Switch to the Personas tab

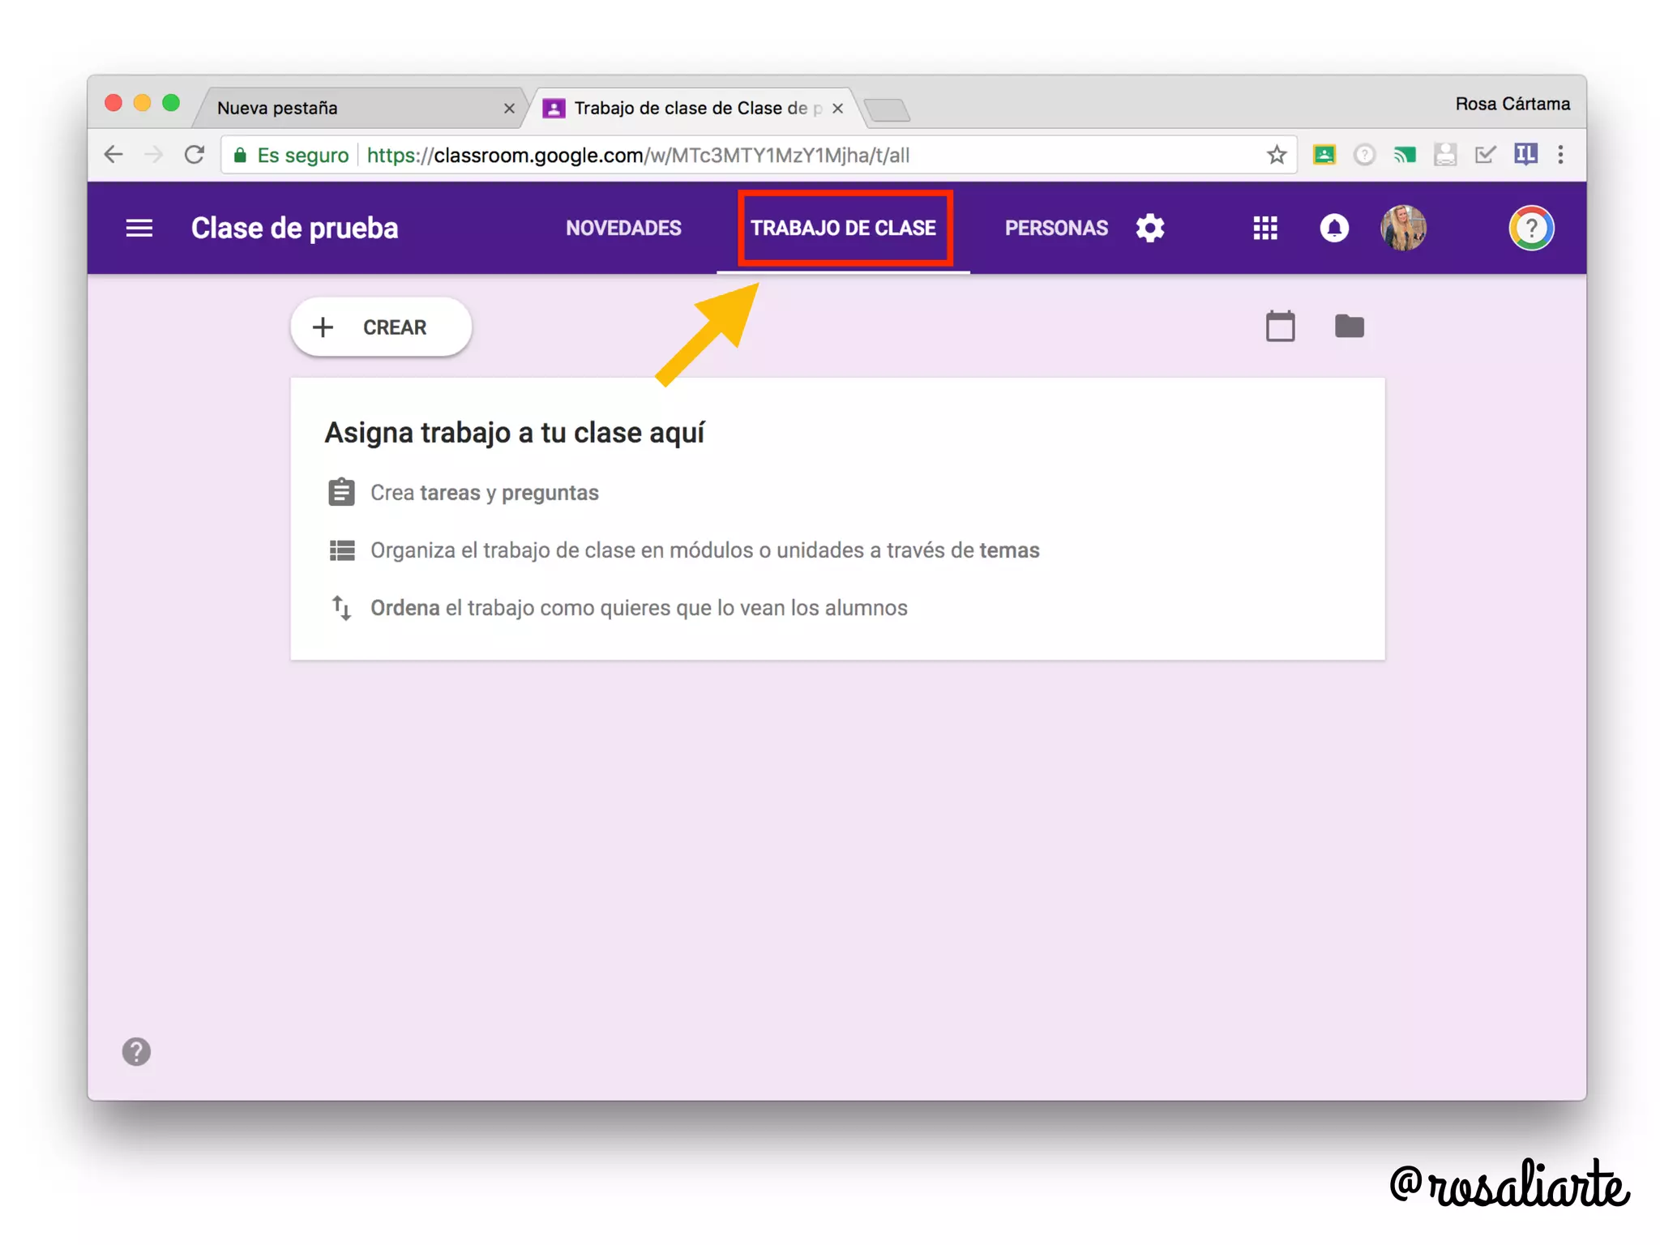point(1055,228)
